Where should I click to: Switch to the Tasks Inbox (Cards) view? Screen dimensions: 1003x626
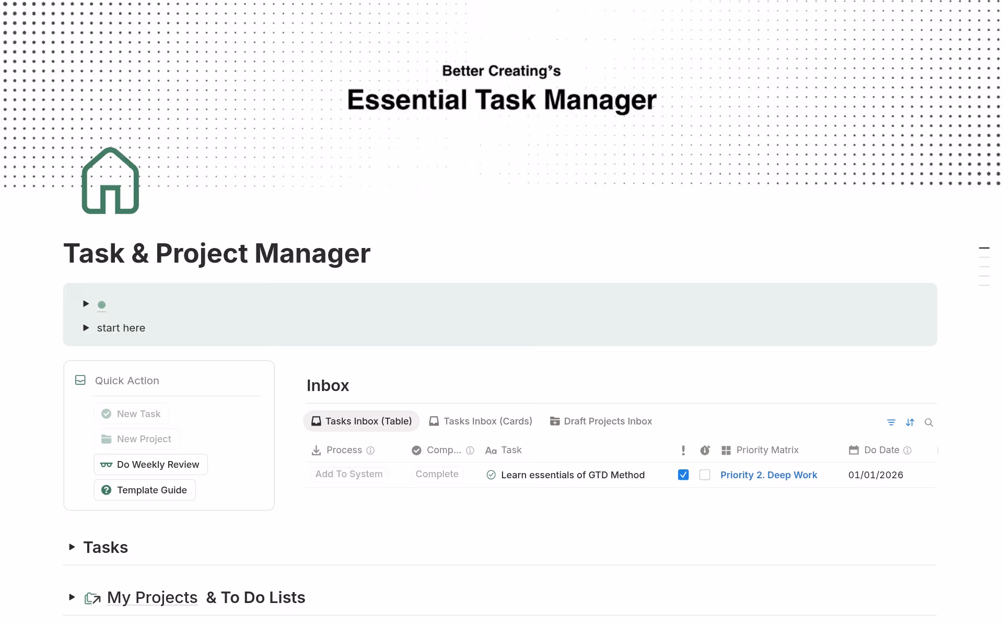tap(480, 421)
